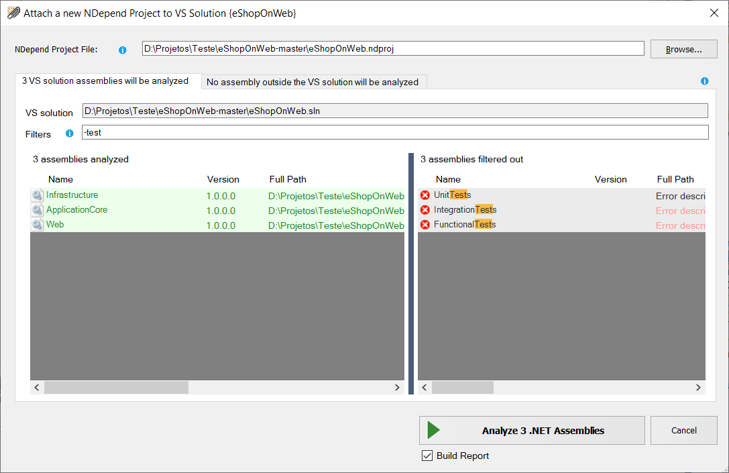Close the Attach NDepend Project dialog

pos(714,13)
